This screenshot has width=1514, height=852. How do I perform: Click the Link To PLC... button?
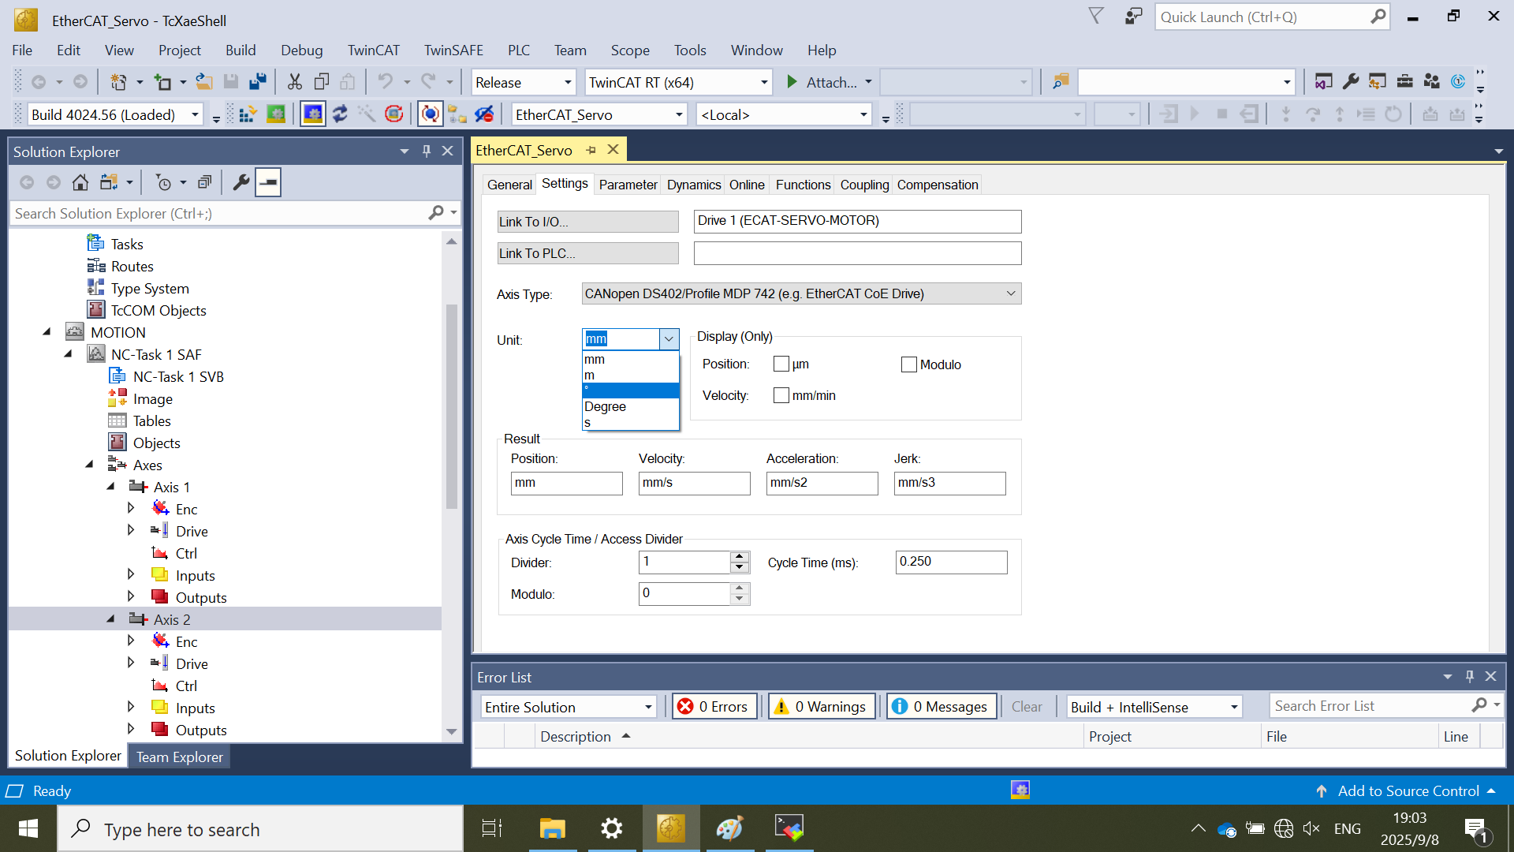[x=587, y=253]
